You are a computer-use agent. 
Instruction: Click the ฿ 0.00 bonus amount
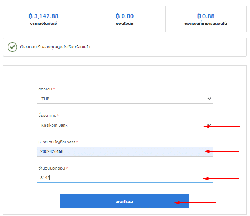point(124,16)
